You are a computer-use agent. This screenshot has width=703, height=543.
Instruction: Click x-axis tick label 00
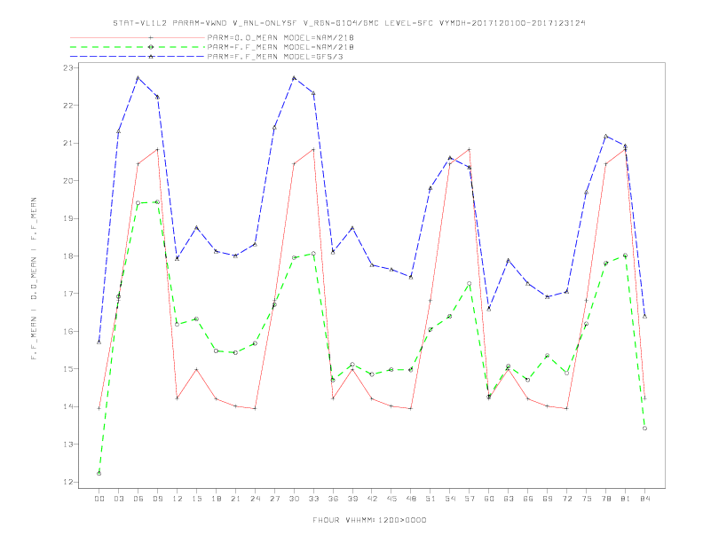99,499
